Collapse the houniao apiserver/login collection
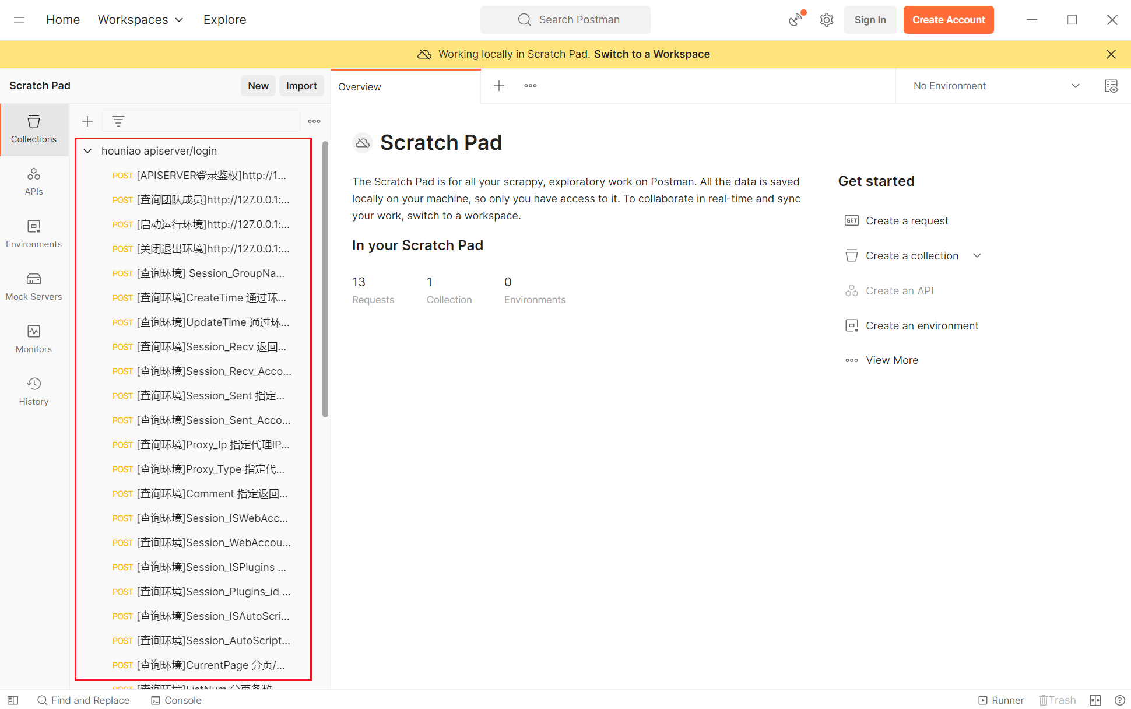Screen dimensions: 1131x709 87,151
